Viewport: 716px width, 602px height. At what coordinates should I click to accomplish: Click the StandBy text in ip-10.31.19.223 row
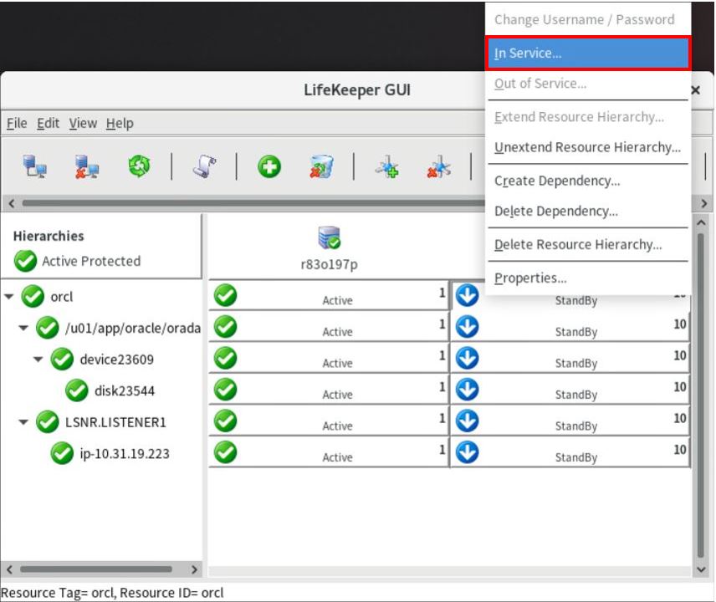[x=576, y=457]
